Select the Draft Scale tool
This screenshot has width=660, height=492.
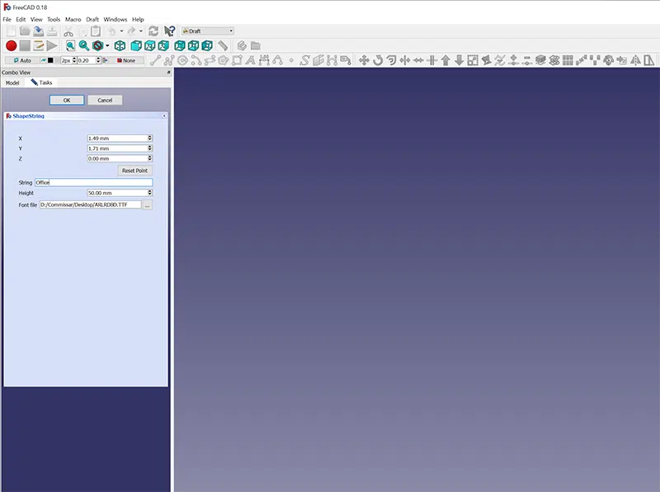point(473,60)
